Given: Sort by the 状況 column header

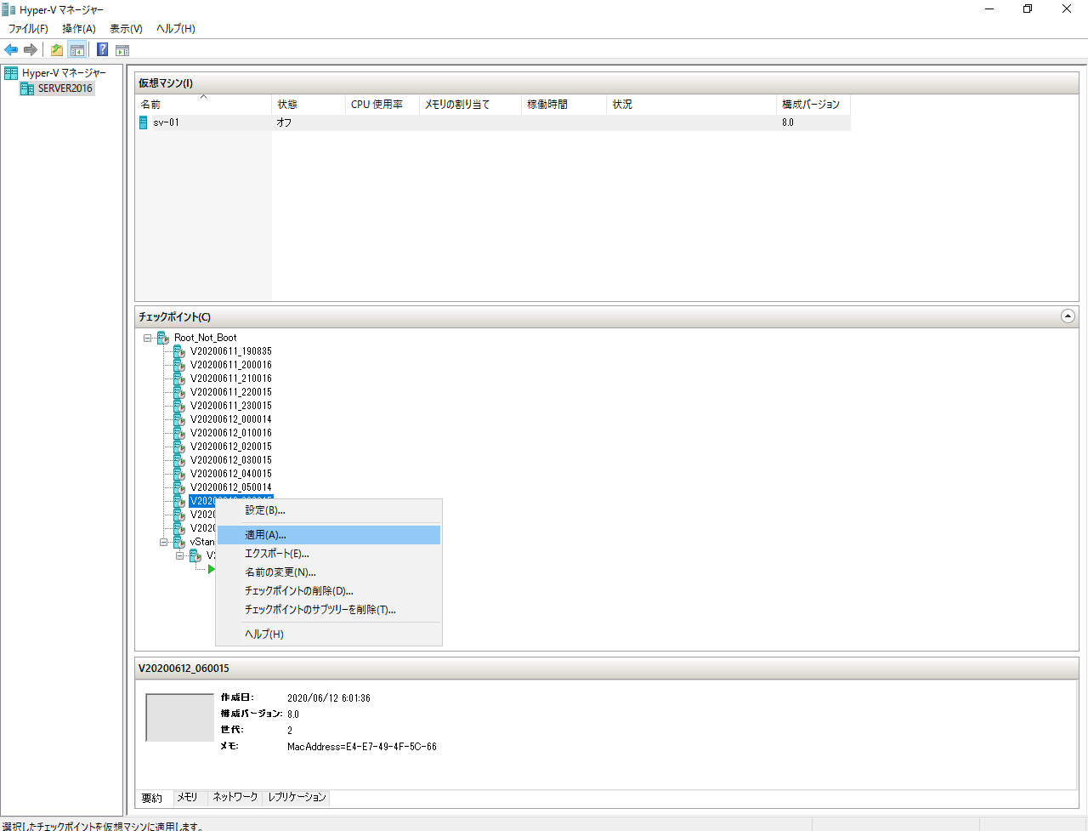Looking at the screenshot, I should [x=692, y=105].
